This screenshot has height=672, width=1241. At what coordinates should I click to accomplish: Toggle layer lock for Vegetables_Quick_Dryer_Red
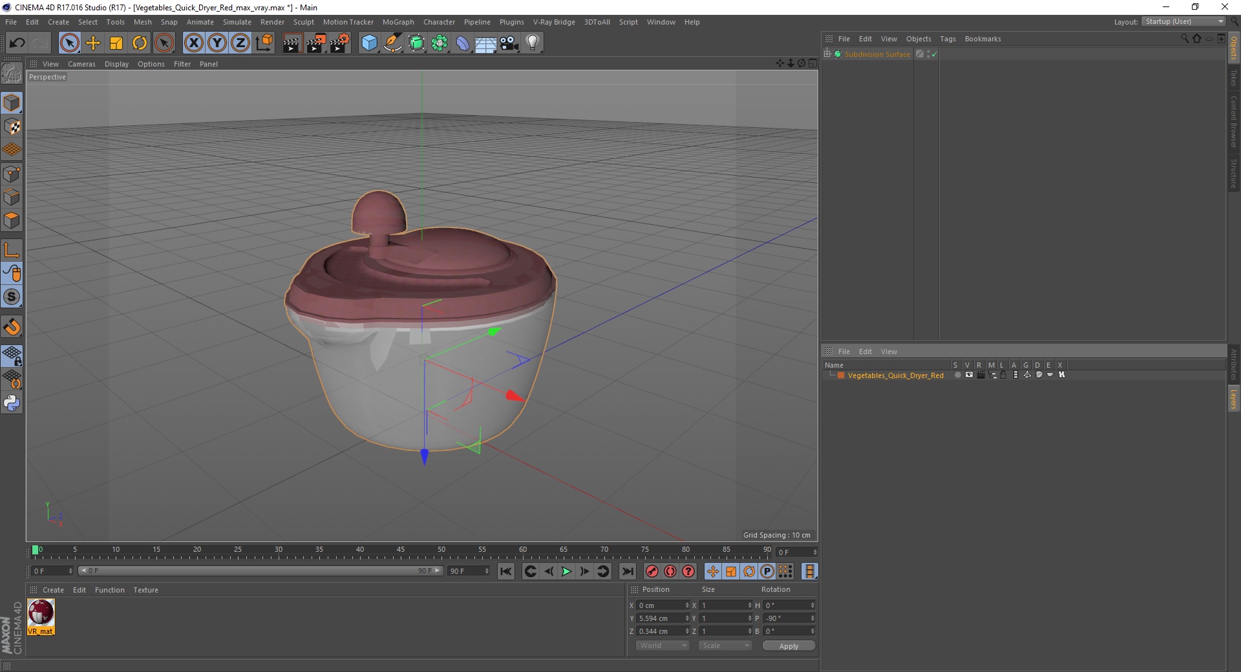pos(1003,375)
